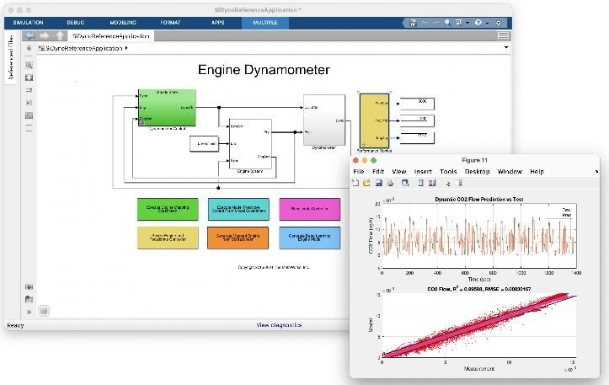Viewport: 609px width, 385px height.
Task: Open Insert menu in Figure 11
Action: pyautogui.click(x=423, y=171)
